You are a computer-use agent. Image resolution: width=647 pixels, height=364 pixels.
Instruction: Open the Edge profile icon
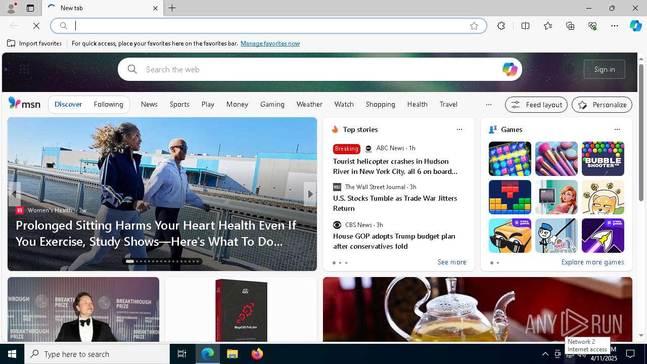(x=11, y=8)
